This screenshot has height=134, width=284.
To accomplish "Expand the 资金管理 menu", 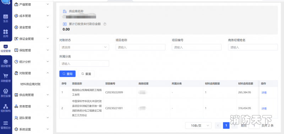I will (32, 27).
